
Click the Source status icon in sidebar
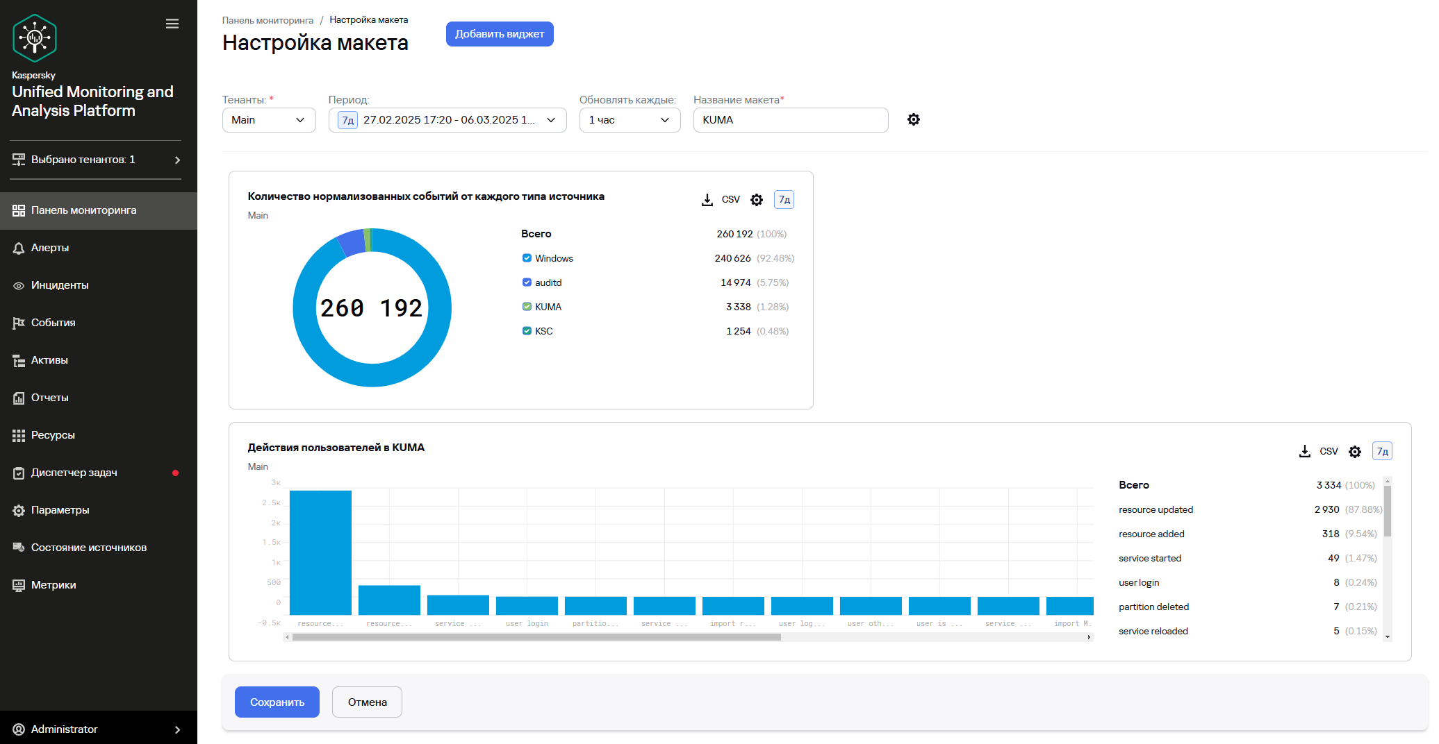coord(19,548)
